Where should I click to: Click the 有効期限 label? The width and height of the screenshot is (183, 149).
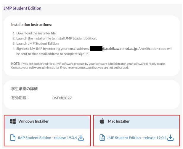20,98
